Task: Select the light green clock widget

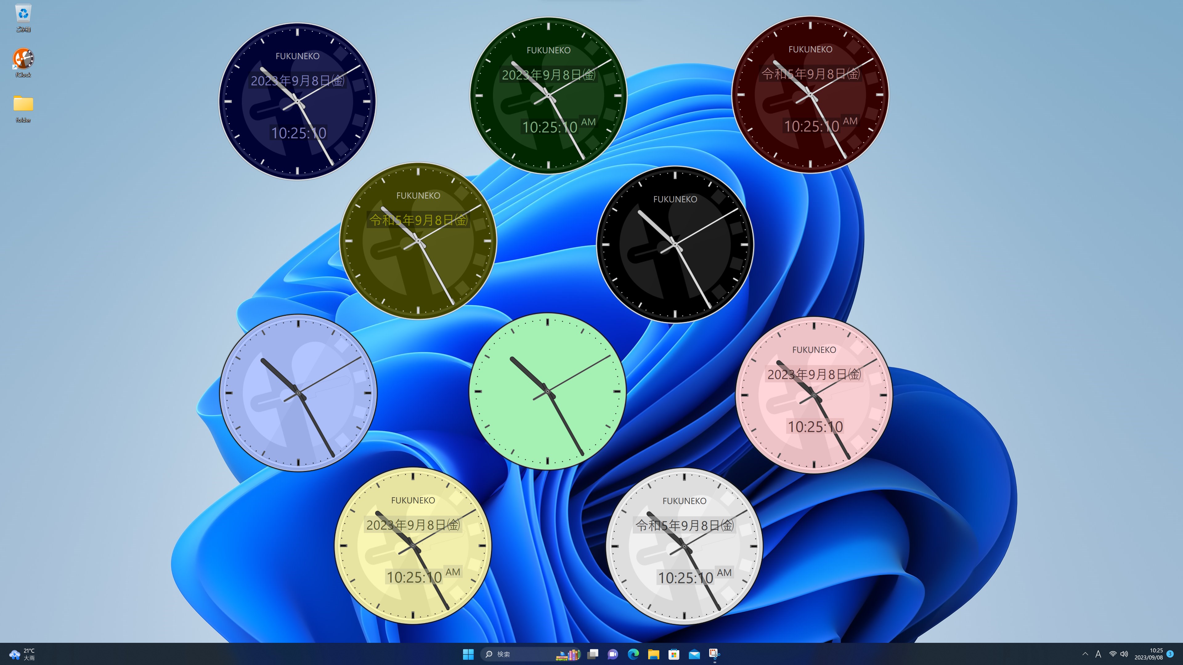Action: click(547, 392)
